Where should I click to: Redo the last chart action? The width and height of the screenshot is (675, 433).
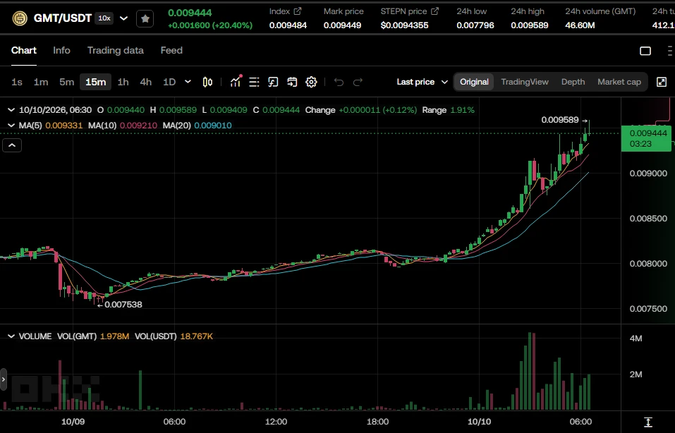pos(358,82)
